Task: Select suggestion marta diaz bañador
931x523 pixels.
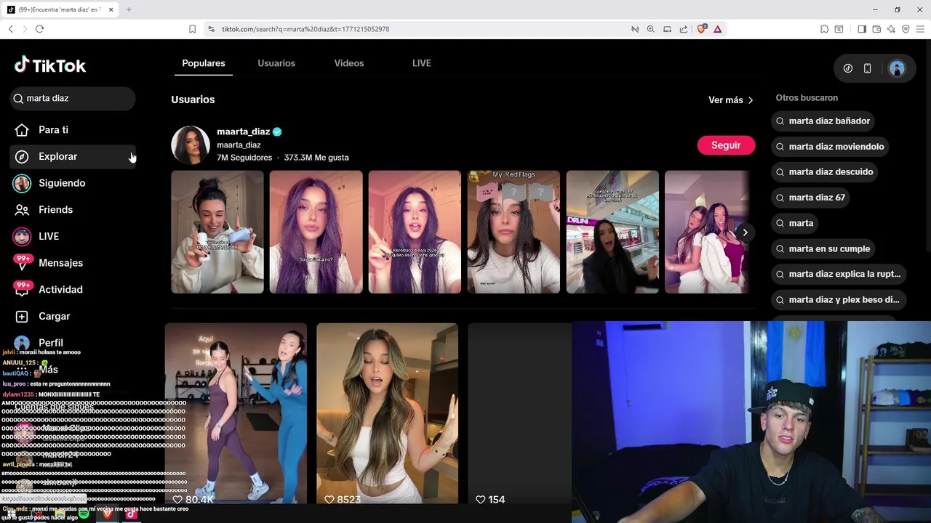Action: tap(823, 121)
